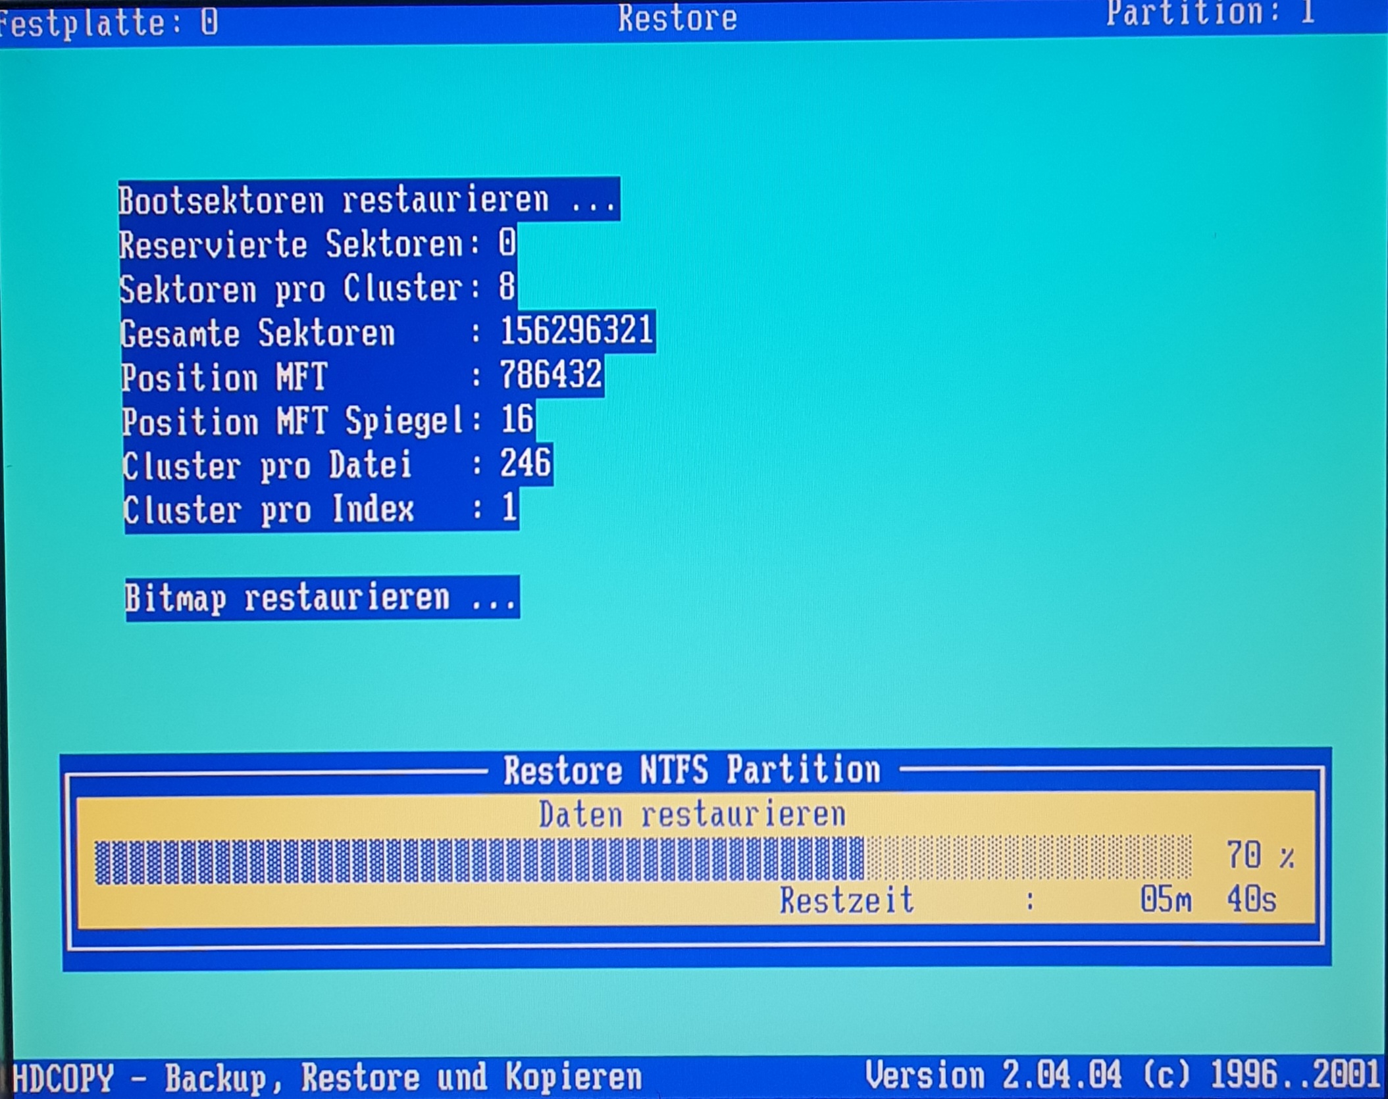Click the Bitmap restaurieren line
The image size is (1388, 1099).
321,598
